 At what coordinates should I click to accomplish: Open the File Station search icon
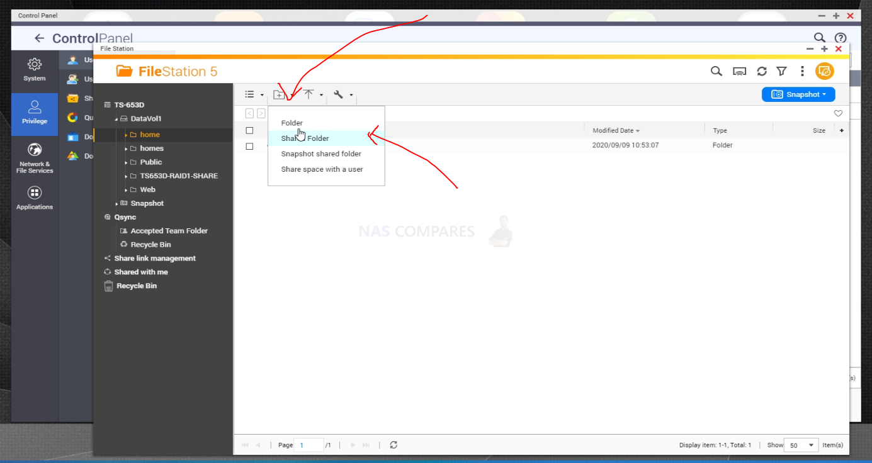[x=716, y=71]
